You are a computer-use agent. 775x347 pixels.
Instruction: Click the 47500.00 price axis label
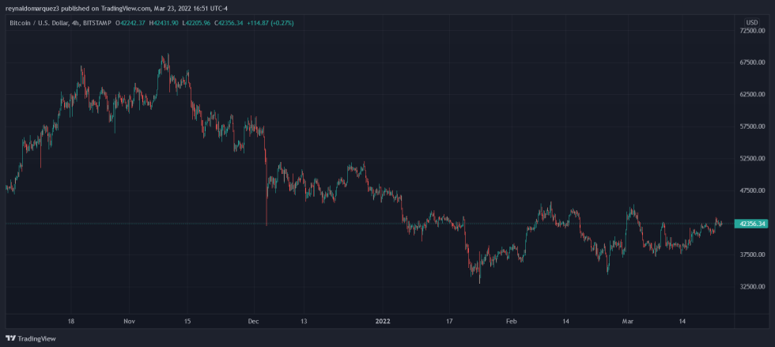point(752,190)
